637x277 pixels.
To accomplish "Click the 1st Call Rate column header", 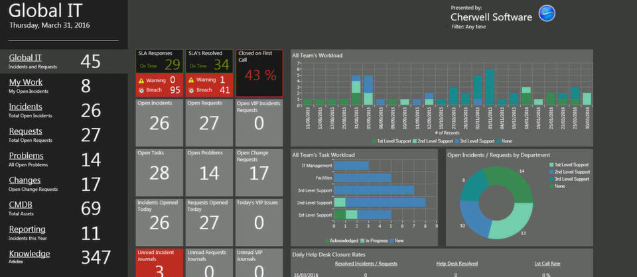I will tap(547, 264).
